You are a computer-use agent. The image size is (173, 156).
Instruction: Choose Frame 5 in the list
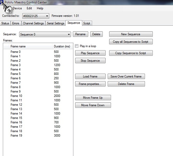tap(38, 74)
